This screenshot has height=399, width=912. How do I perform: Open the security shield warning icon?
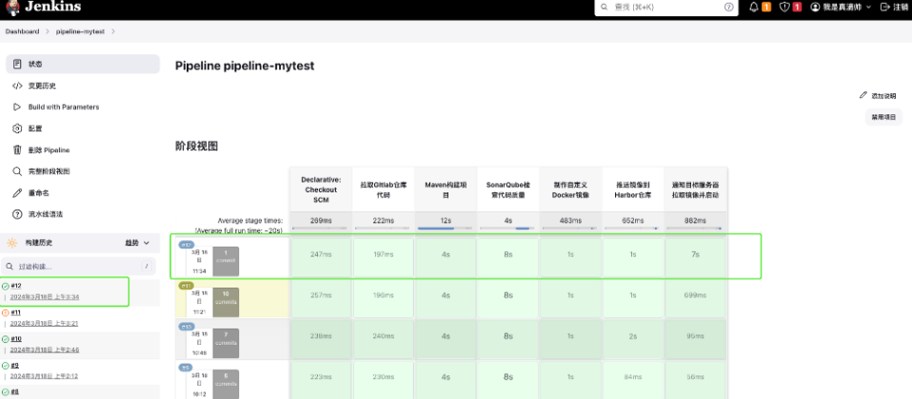pyautogui.click(x=784, y=7)
